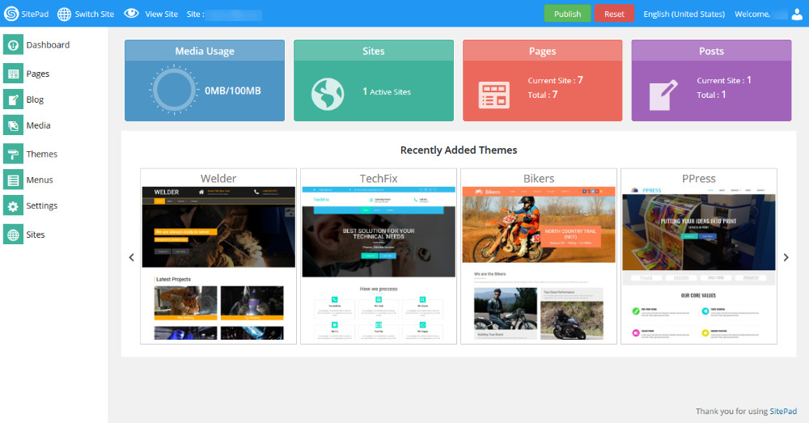Click the SitePad logo in header
The height and width of the screenshot is (423, 809).
[x=11, y=14]
